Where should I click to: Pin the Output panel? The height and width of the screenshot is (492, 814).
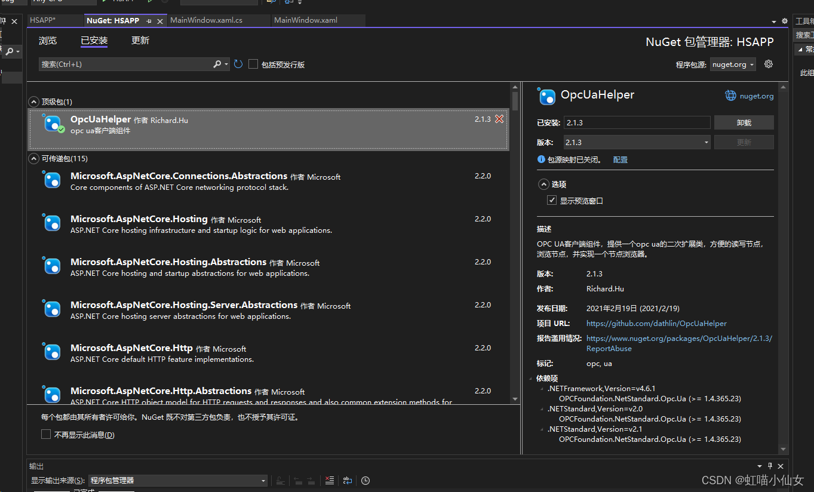(x=770, y=466)
